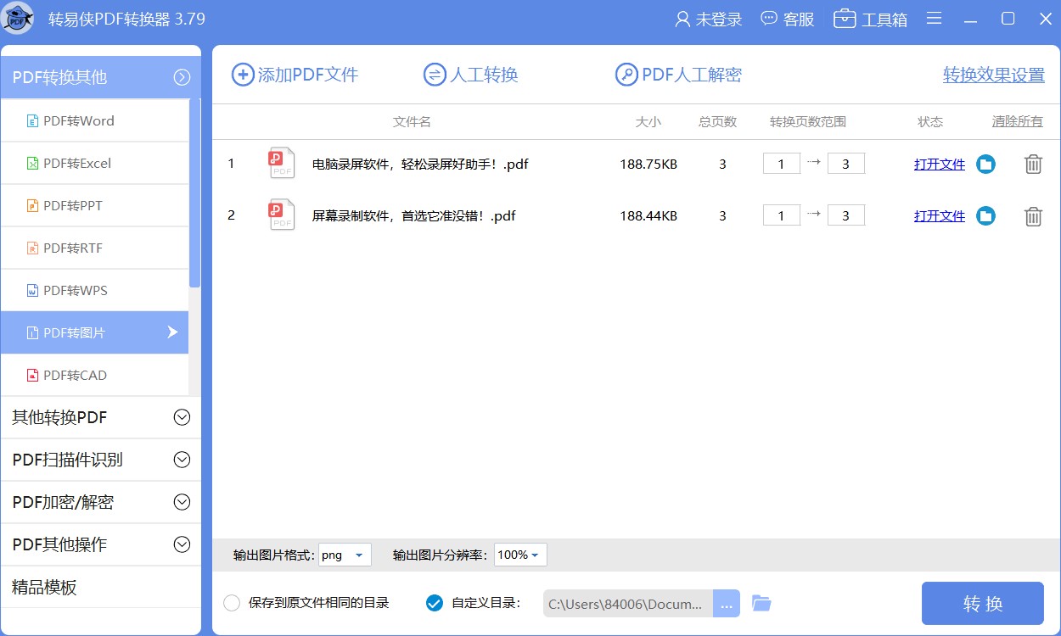Click 打开文件 for the 屏幕录制软件 file
Image resolution: width=1061 pixels, height=636 pixels.
pyautogui.click(x=940, y=216)
